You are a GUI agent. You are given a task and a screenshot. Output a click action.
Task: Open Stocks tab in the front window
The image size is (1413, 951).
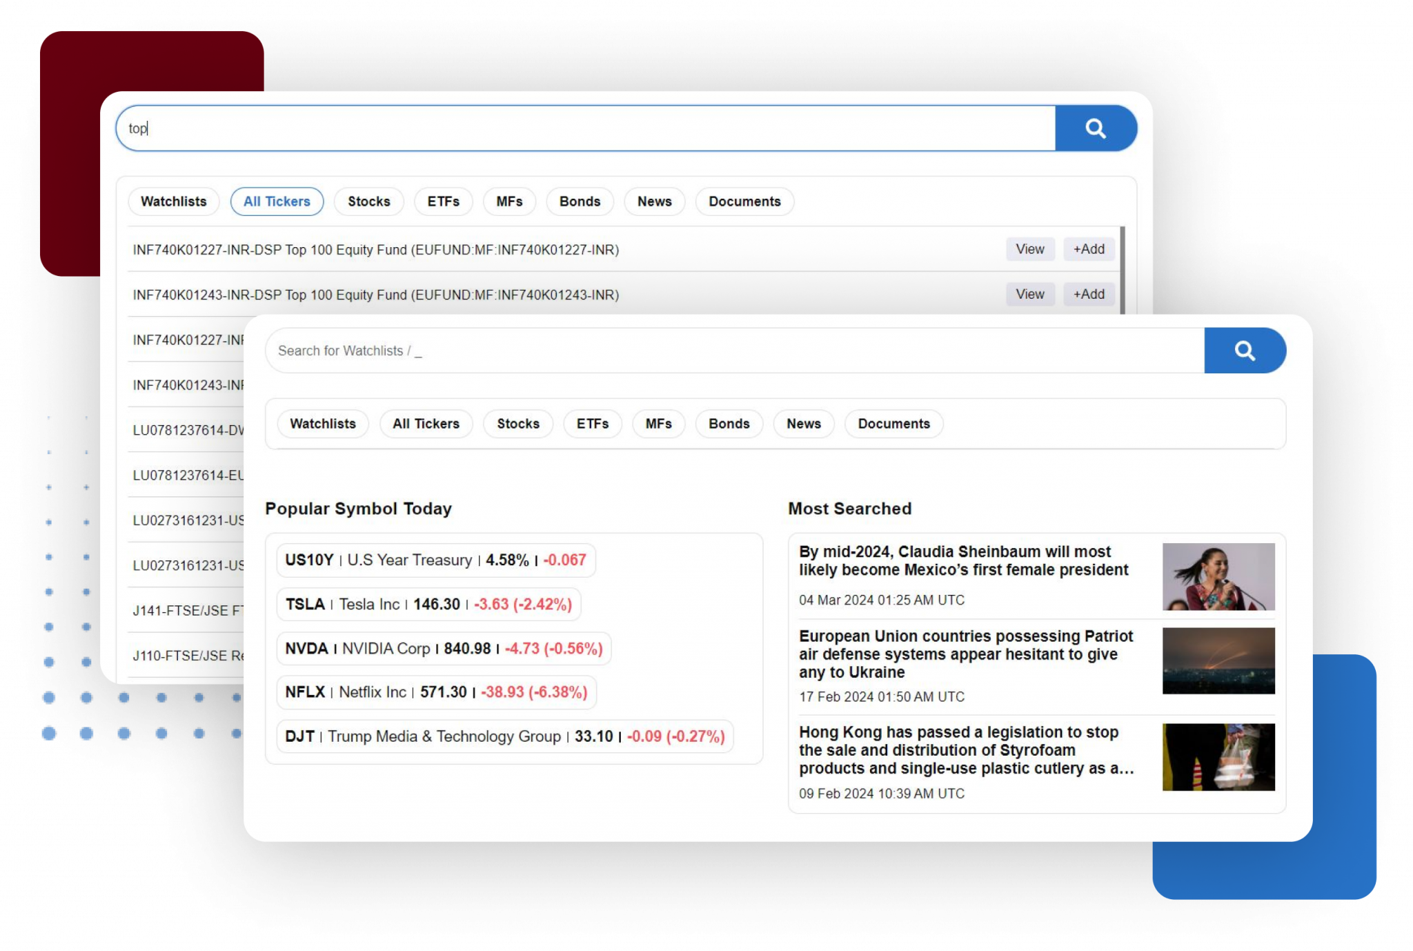(x=518, y=424)
